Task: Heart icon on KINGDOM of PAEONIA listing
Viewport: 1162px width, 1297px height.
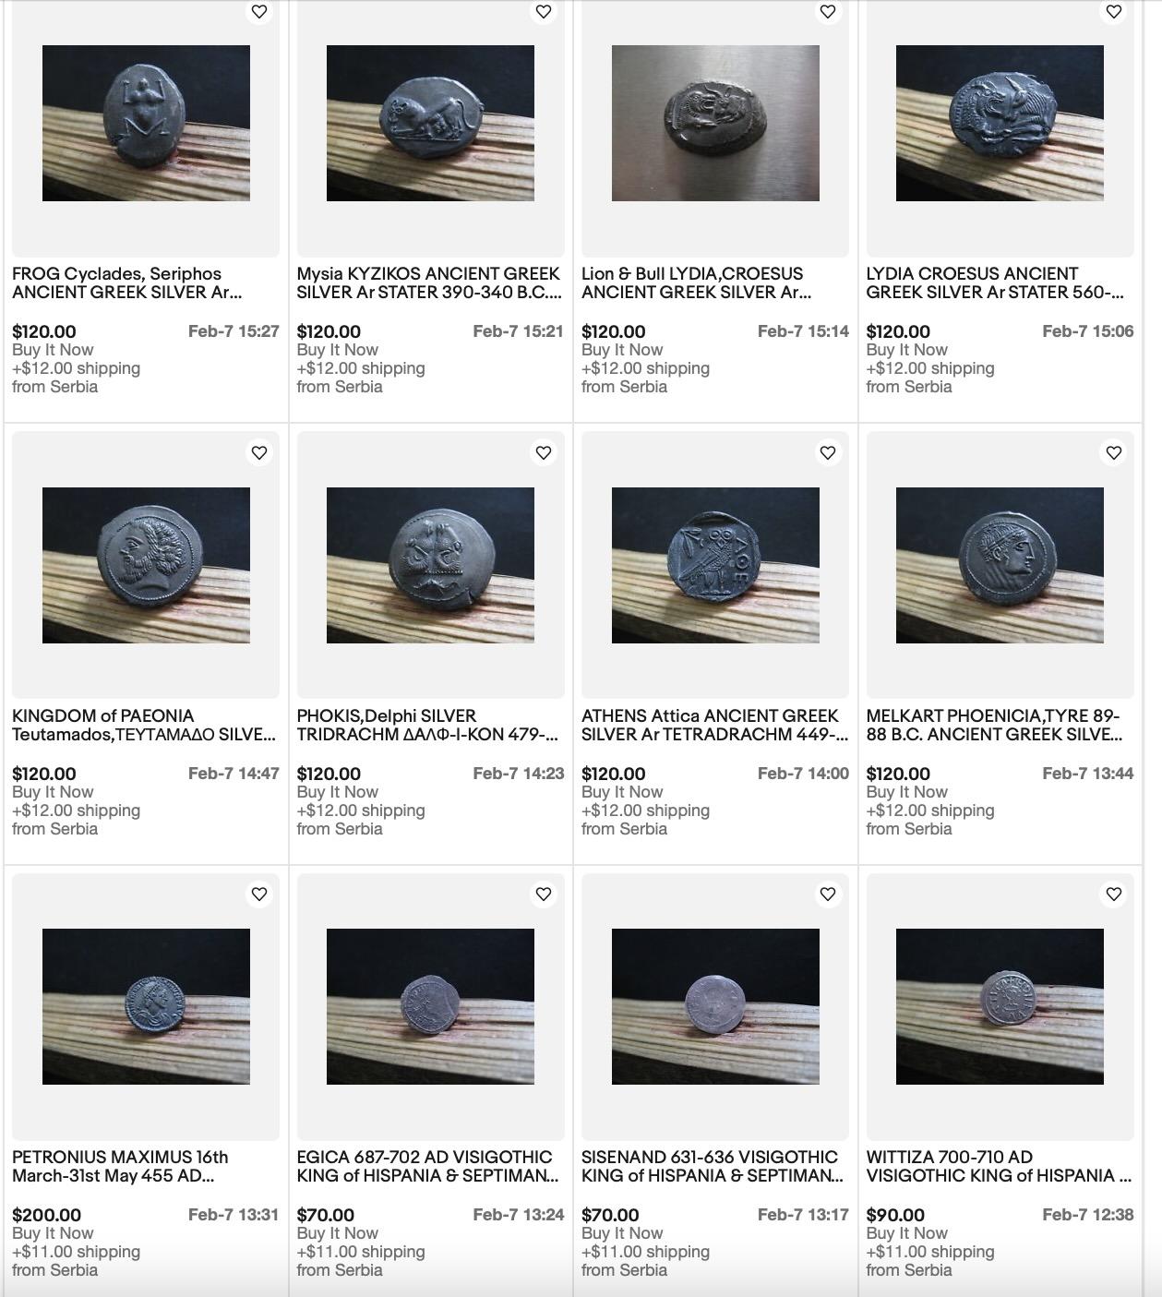Action: click(259, 453)
